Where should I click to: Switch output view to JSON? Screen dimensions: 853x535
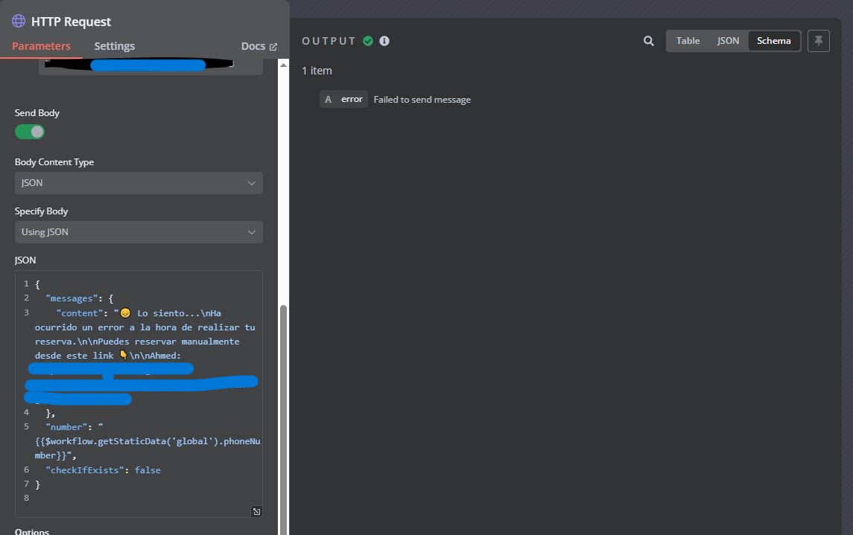point(728,41)
